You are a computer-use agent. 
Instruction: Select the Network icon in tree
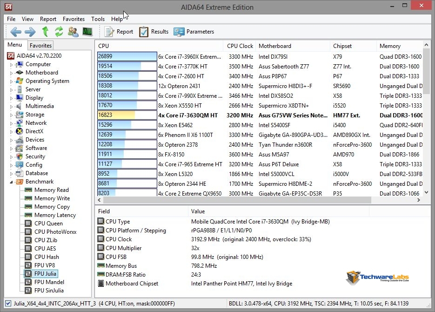point(20,123)
